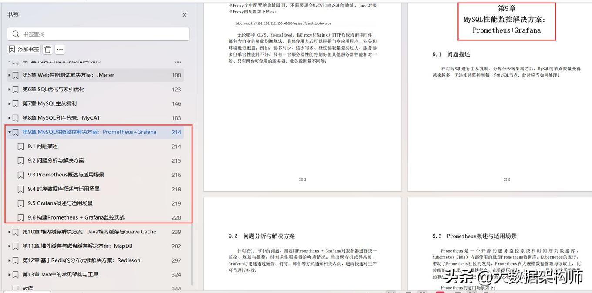Open bookmark 第6章 SQL优化与索引优化
The image size is (592, 293).
pos(54,90)
